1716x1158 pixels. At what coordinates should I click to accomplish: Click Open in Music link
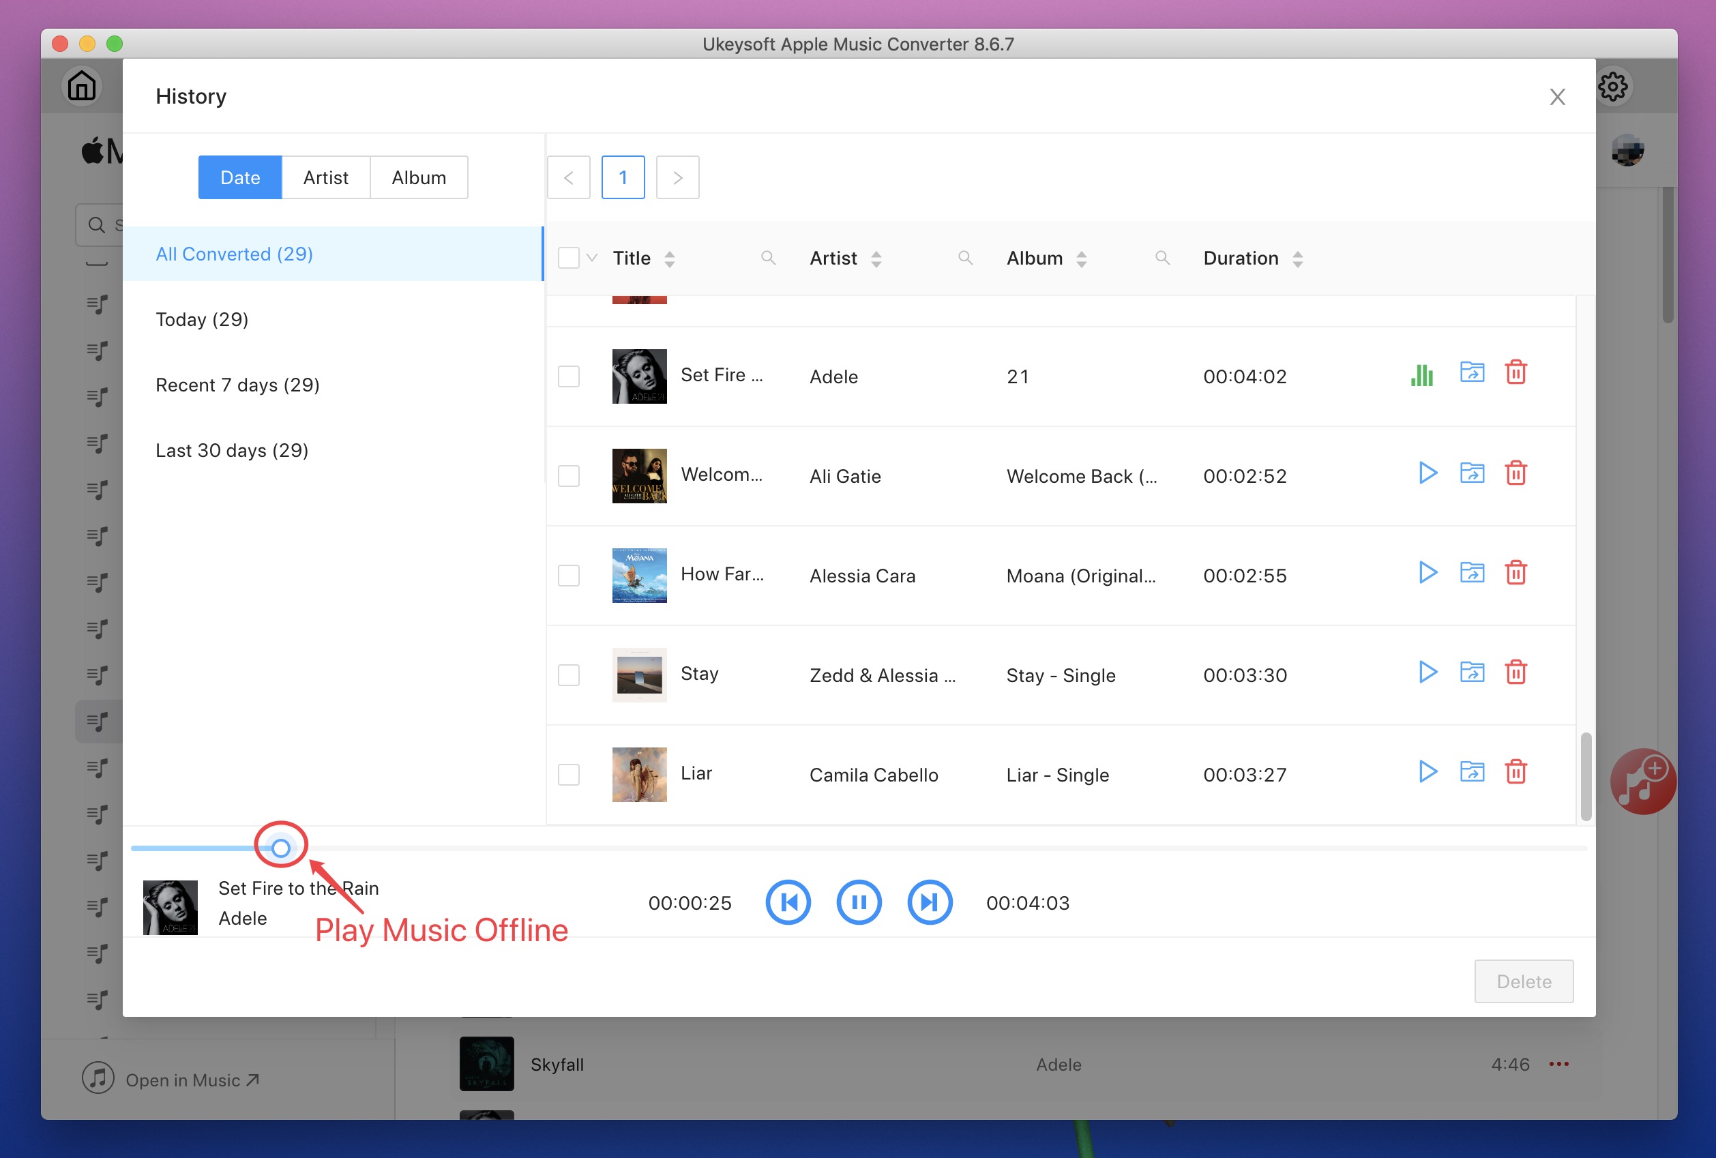point(193,1080)
